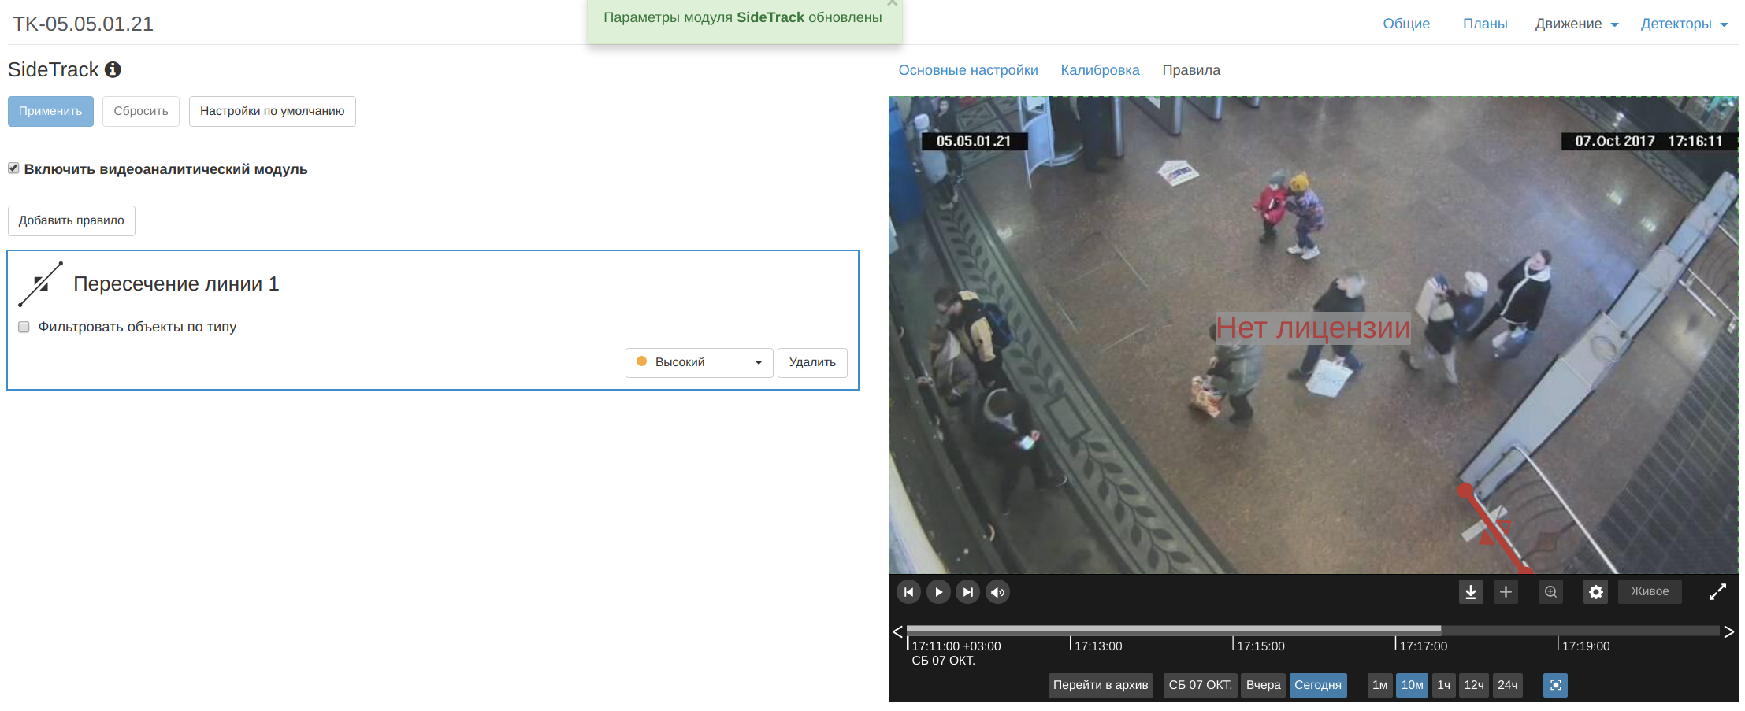Enable filter objects by type checkbox
The width and height of the screenshot is (1745, 711).
[x=24, y=327]
